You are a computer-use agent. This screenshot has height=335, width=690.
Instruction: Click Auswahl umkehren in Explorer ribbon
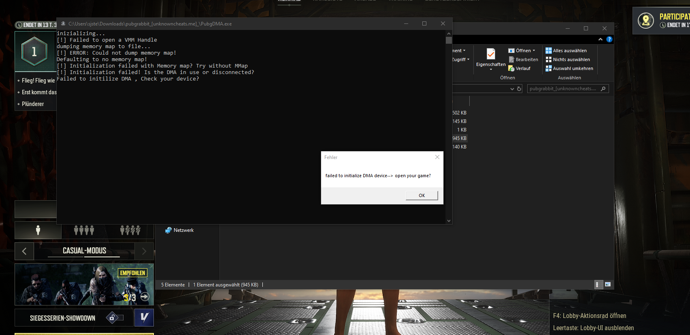tap(569, 68)
